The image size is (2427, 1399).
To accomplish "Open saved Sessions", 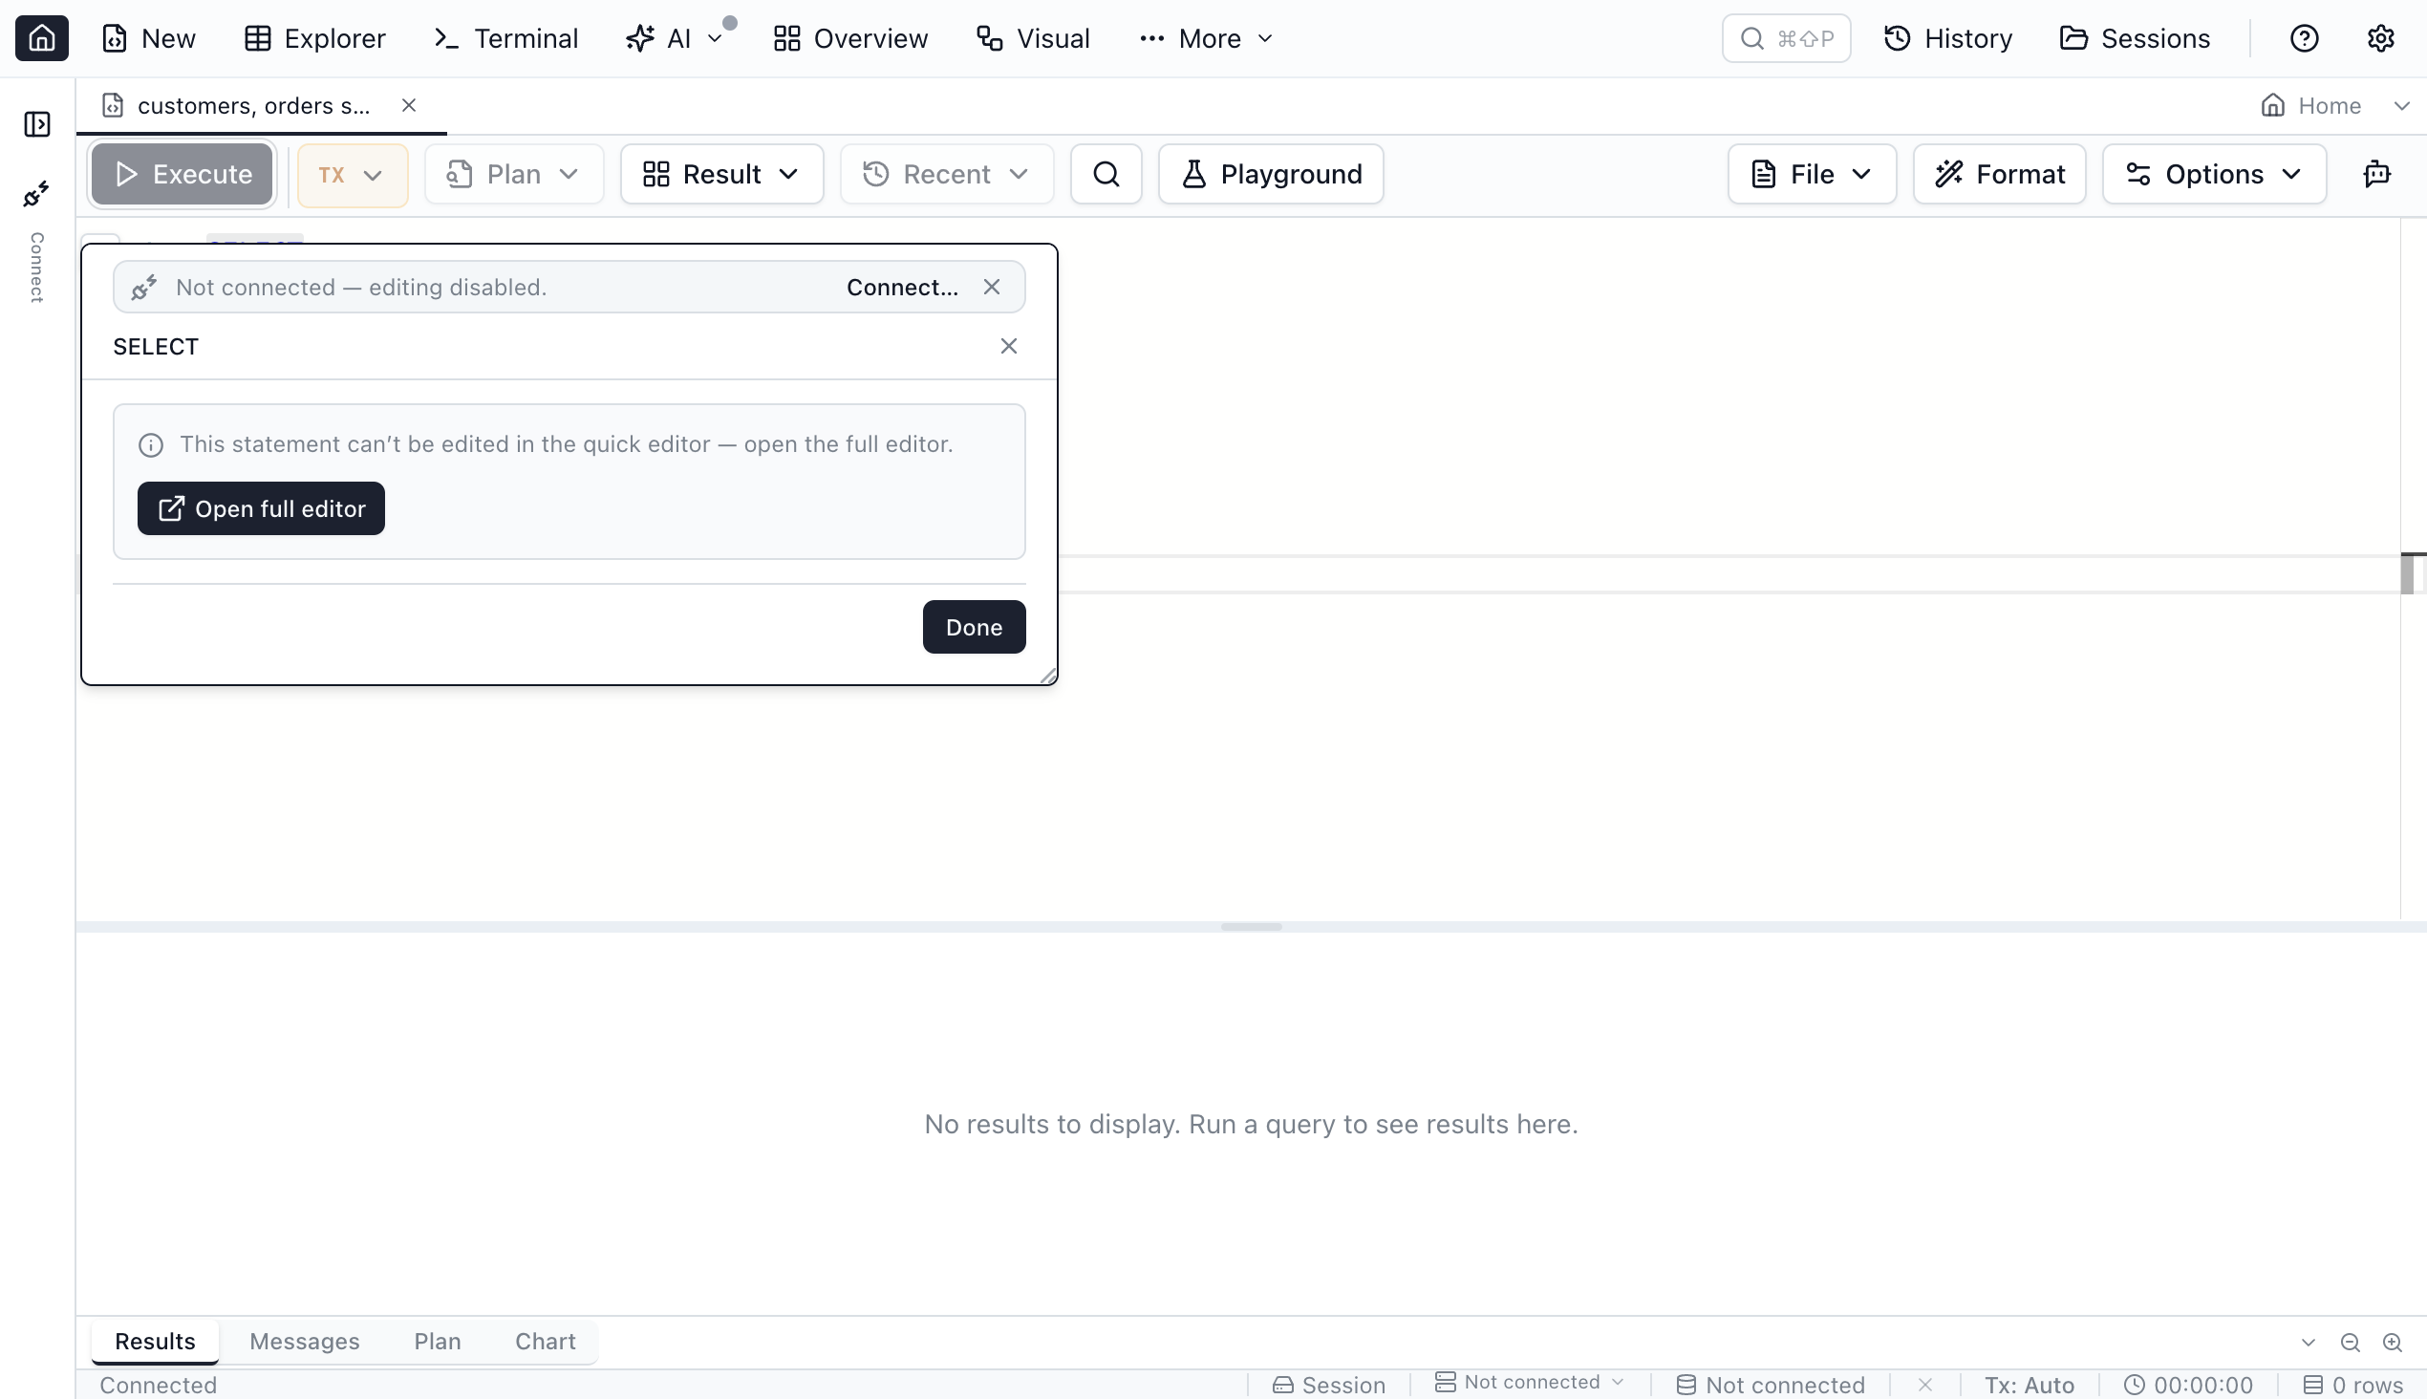I will point(2135,38).
